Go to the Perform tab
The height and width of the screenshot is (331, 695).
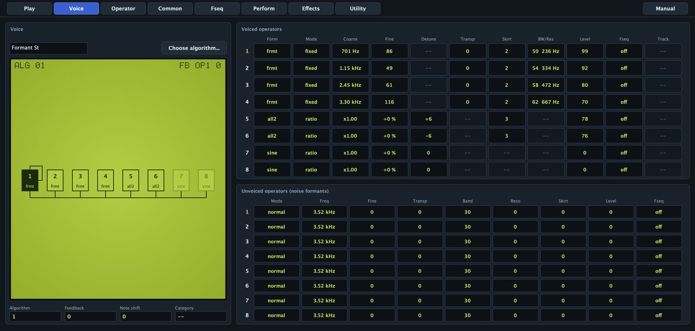pyautogui.click(x=264, y=8)
